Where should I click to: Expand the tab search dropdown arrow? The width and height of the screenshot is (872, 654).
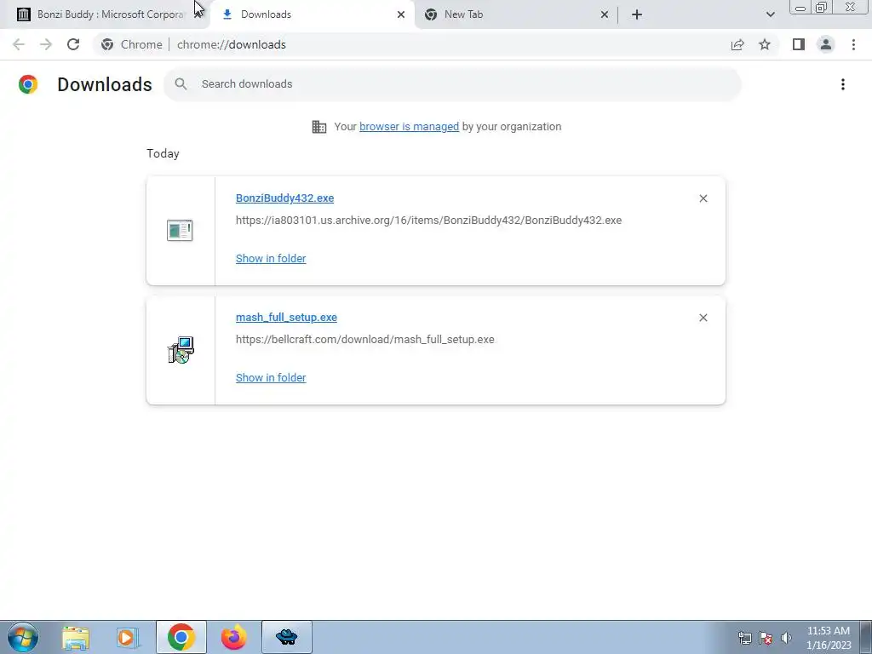(770, 14)
